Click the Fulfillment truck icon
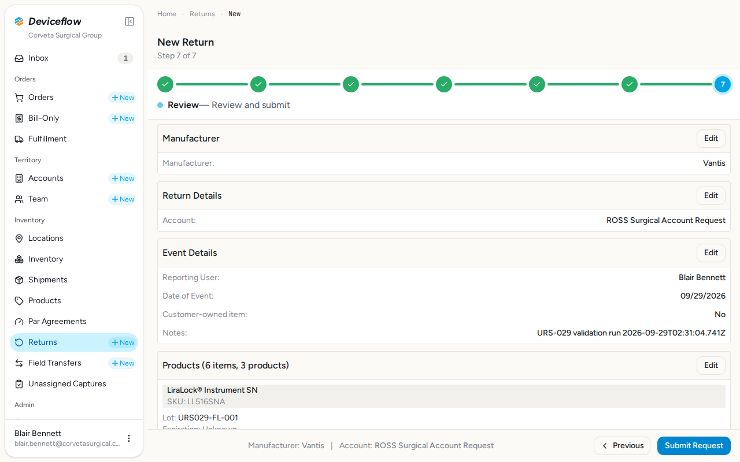Image resolution: width=740 pixels, height=462 pixels. [19, 139]
